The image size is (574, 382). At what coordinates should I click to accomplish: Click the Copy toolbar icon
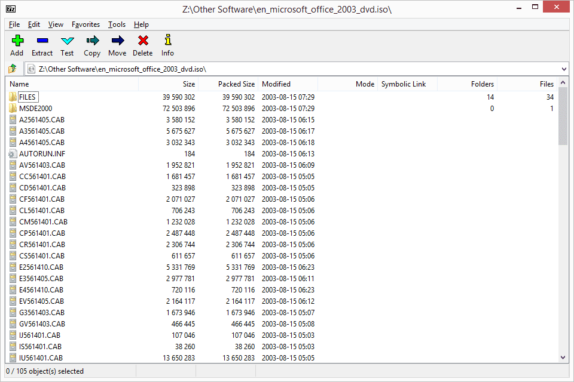pyautogui.click(x=92, y=41)
